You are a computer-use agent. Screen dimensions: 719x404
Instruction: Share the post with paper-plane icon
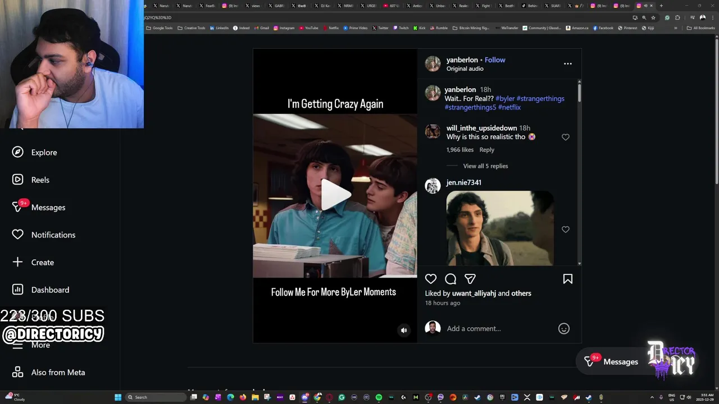[470, 279]
